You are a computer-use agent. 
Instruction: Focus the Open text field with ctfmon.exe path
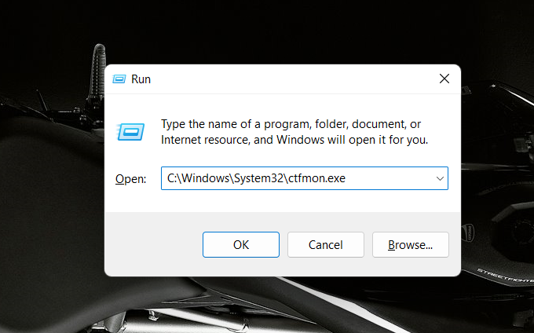click(305, 178)
